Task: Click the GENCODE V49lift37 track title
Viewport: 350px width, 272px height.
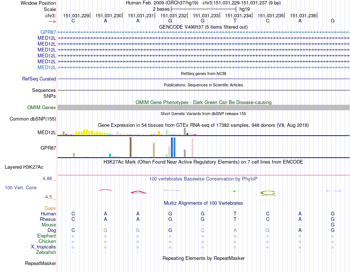Action: coord(203,27)
